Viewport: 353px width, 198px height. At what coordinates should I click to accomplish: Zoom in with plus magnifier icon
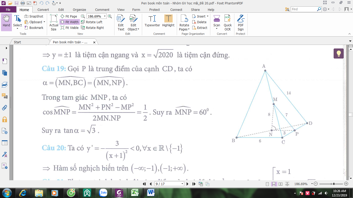pos(110,16)
